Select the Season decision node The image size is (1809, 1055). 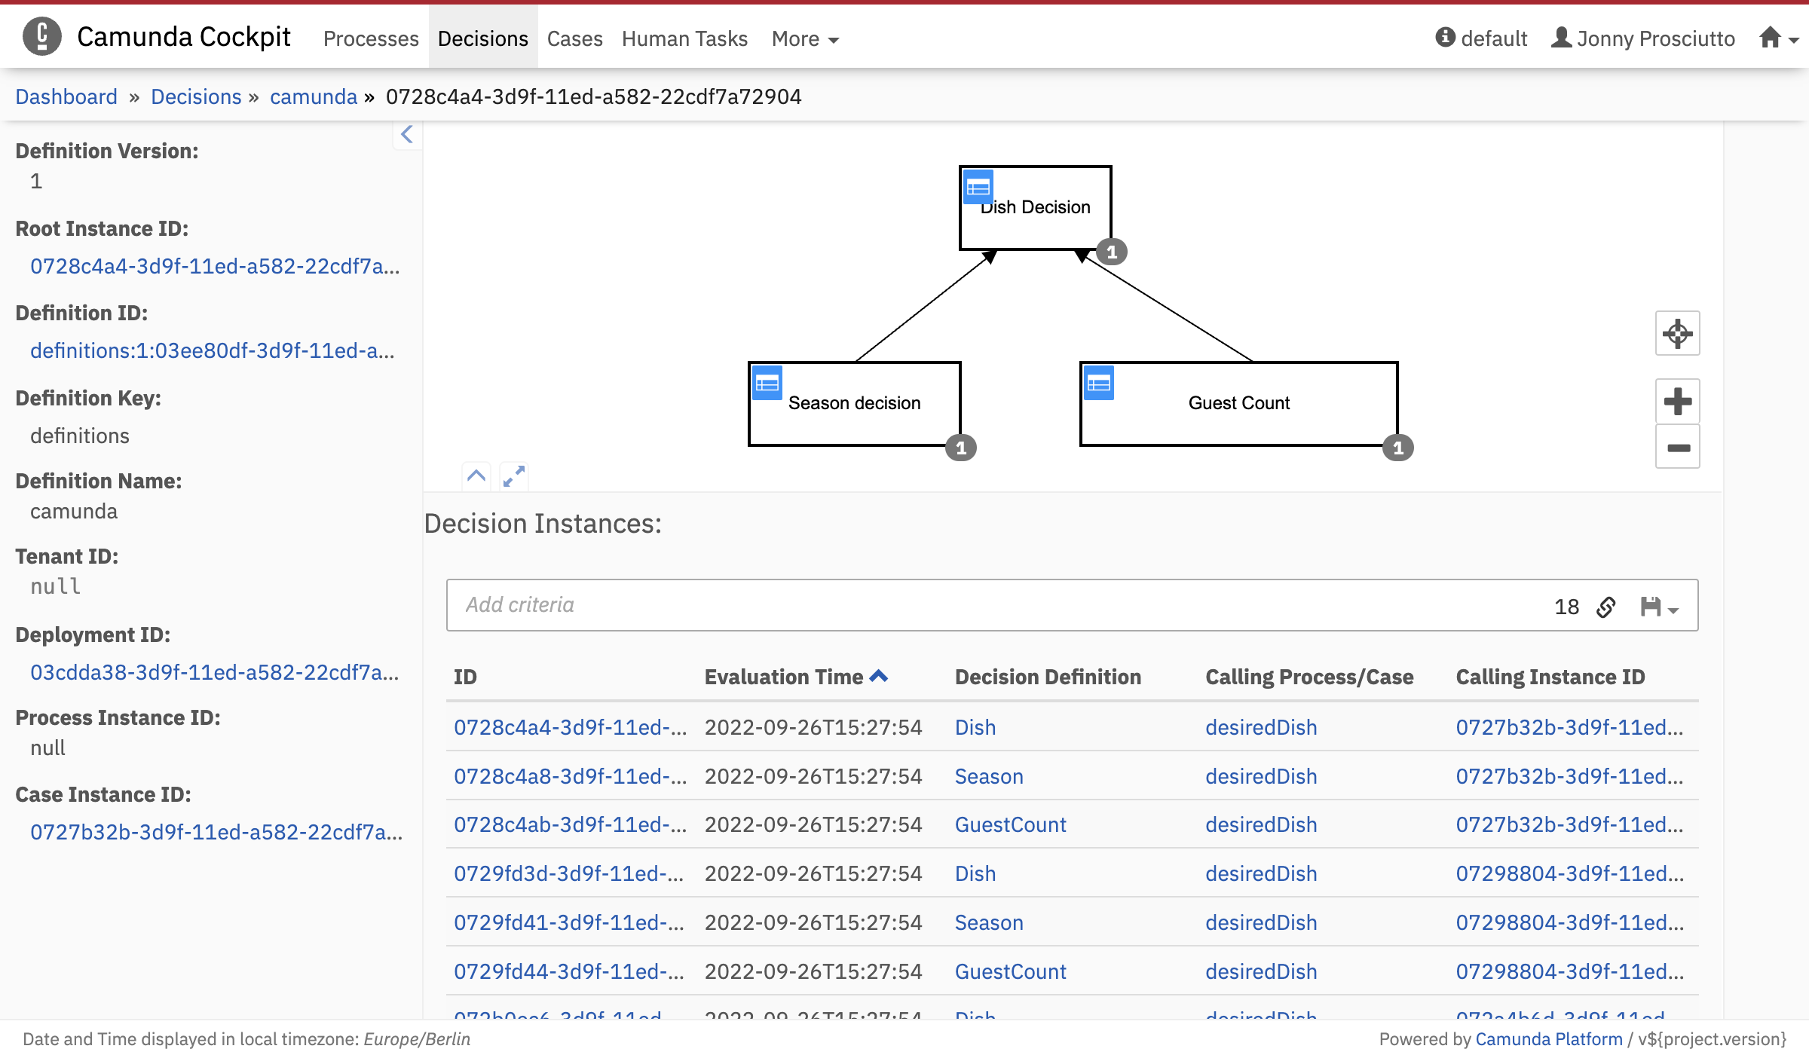[x=855, y=404]
